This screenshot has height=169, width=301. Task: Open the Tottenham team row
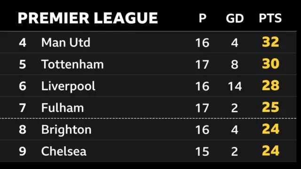click(x=148, y=64)
